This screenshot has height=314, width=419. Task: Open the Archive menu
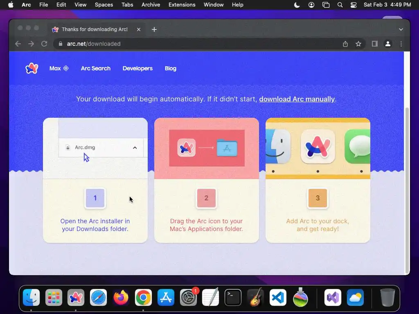151,5
